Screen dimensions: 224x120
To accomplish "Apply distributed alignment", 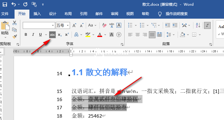I will [x=159, y=35].
